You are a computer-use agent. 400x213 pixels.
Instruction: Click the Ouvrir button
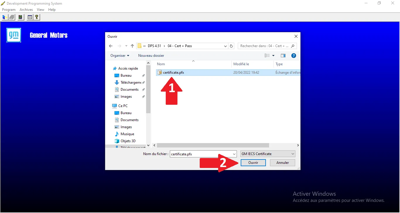point(253,163)
